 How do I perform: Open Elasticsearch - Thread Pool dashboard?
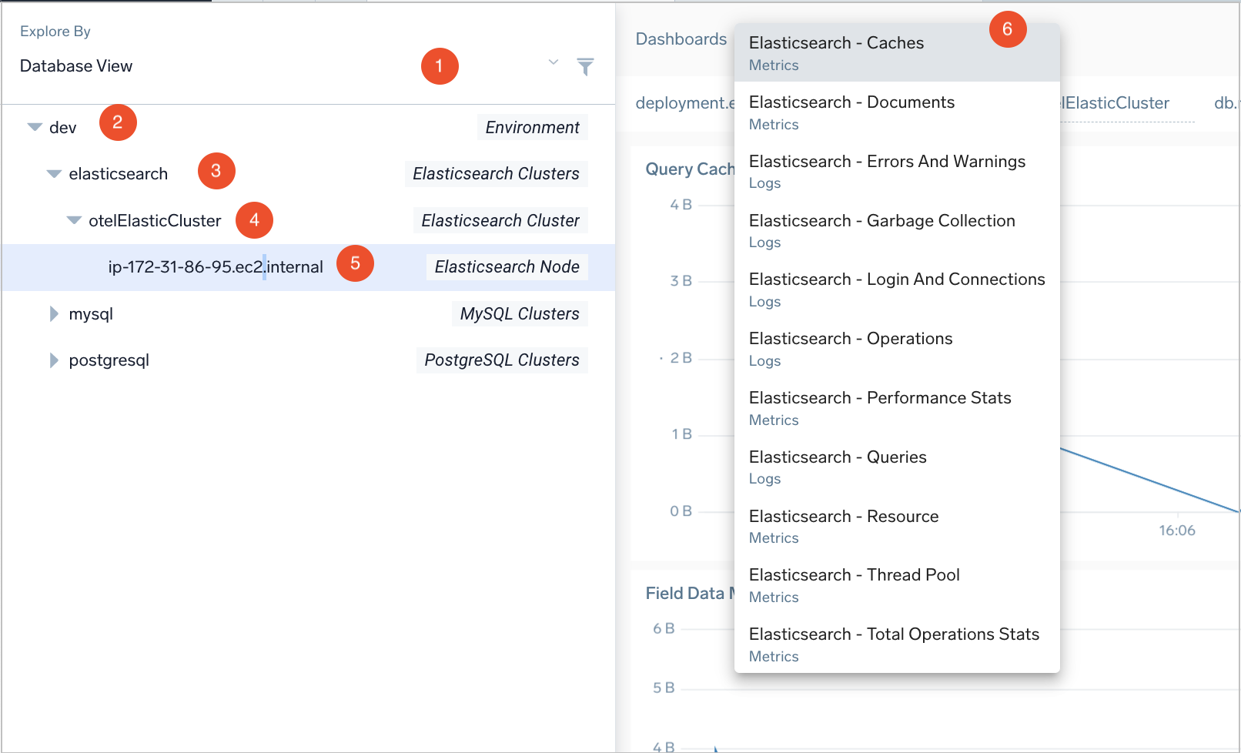tap(855, 584)
